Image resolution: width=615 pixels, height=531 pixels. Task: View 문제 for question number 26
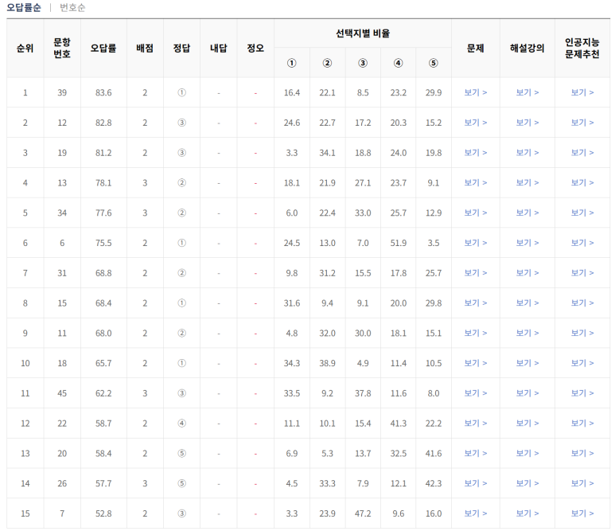[475, 484]
